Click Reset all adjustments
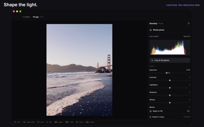Screen dimensions: 204x127 click(187, 36)
